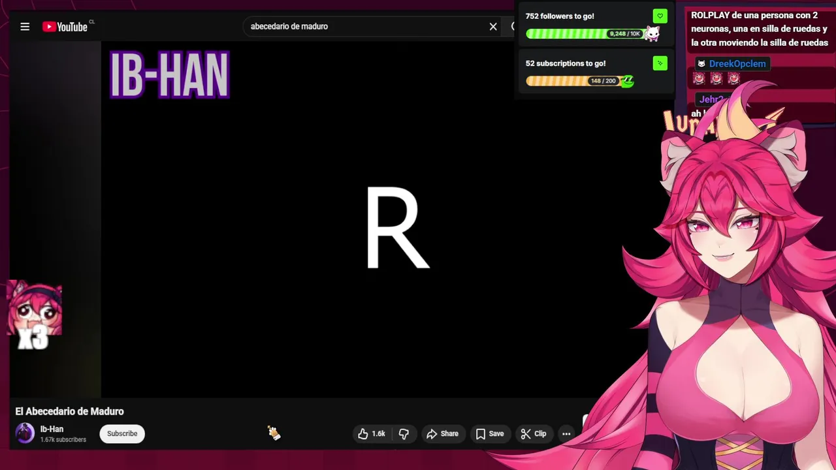
Task: Open the YouTube hamburger guide menu
Action: (25, 27)
